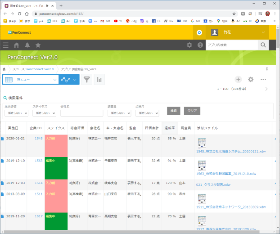
Task: Open the favorites star icon
Action: coord(38,45)
